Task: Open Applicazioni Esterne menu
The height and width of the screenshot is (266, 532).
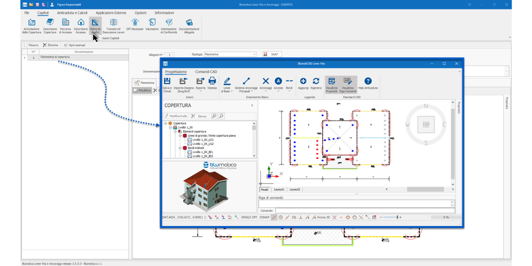Action: [x=111, y=13]
